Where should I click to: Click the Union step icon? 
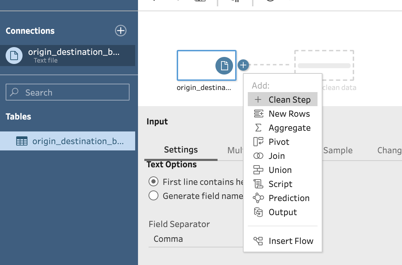pyautogui.click(x=258, y=170)
